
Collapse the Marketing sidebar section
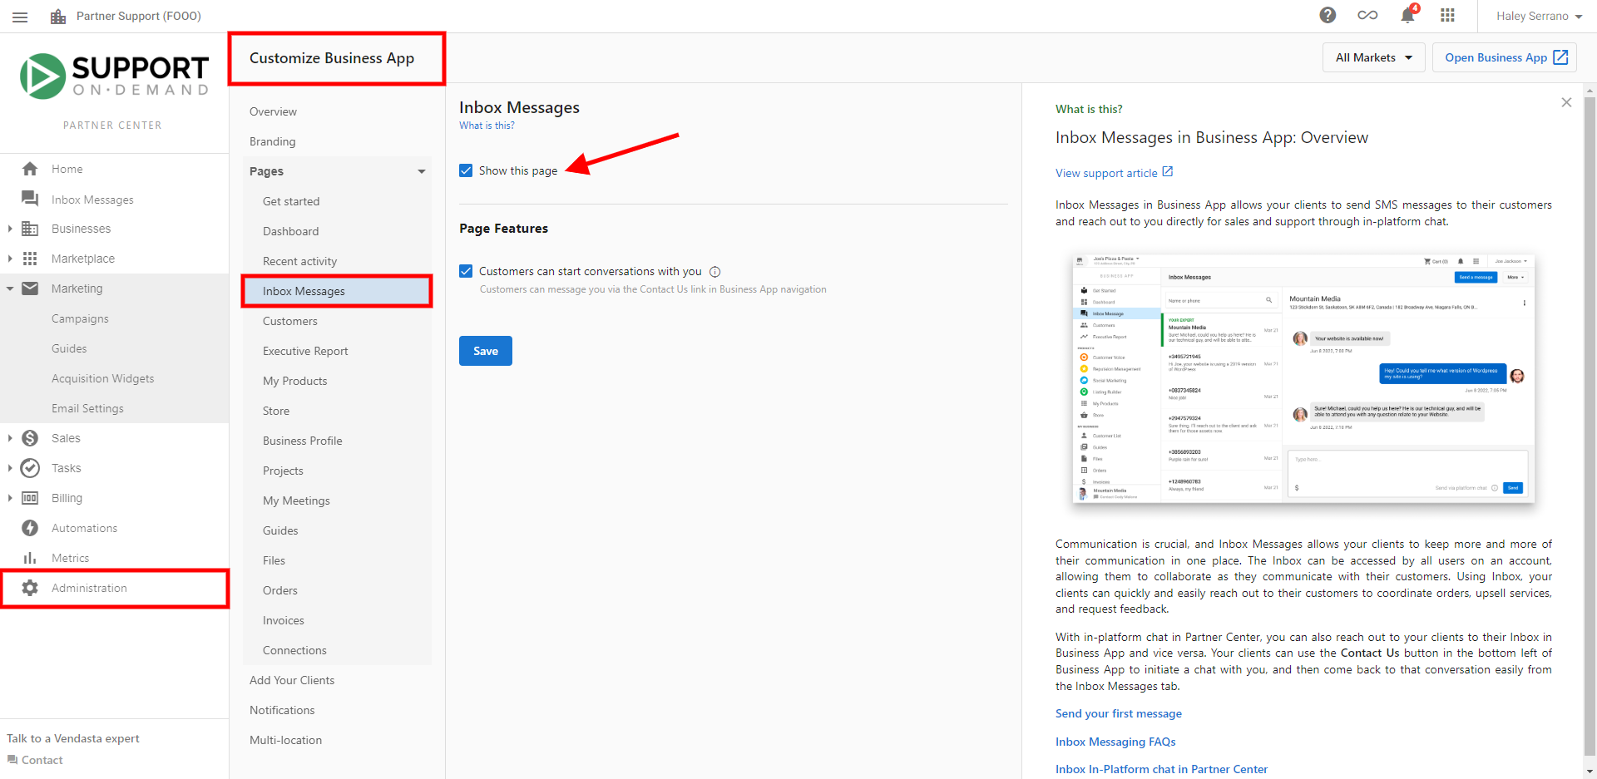(x=10, y=288)
